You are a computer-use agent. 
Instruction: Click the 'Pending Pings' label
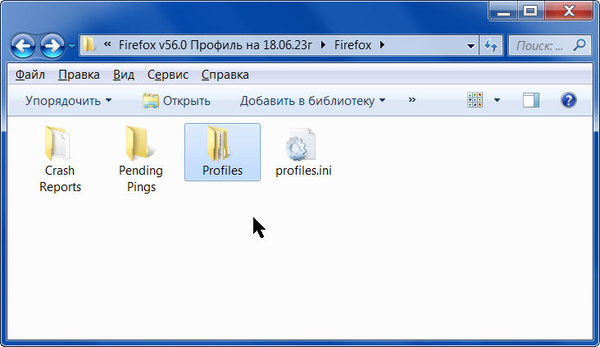click(141, 179)
